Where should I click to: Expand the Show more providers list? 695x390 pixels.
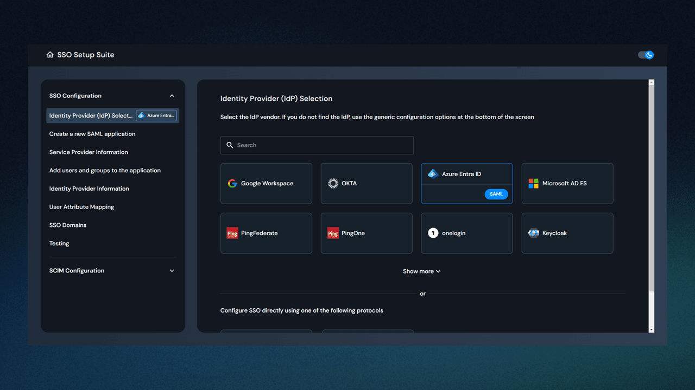tap(421, 271)
